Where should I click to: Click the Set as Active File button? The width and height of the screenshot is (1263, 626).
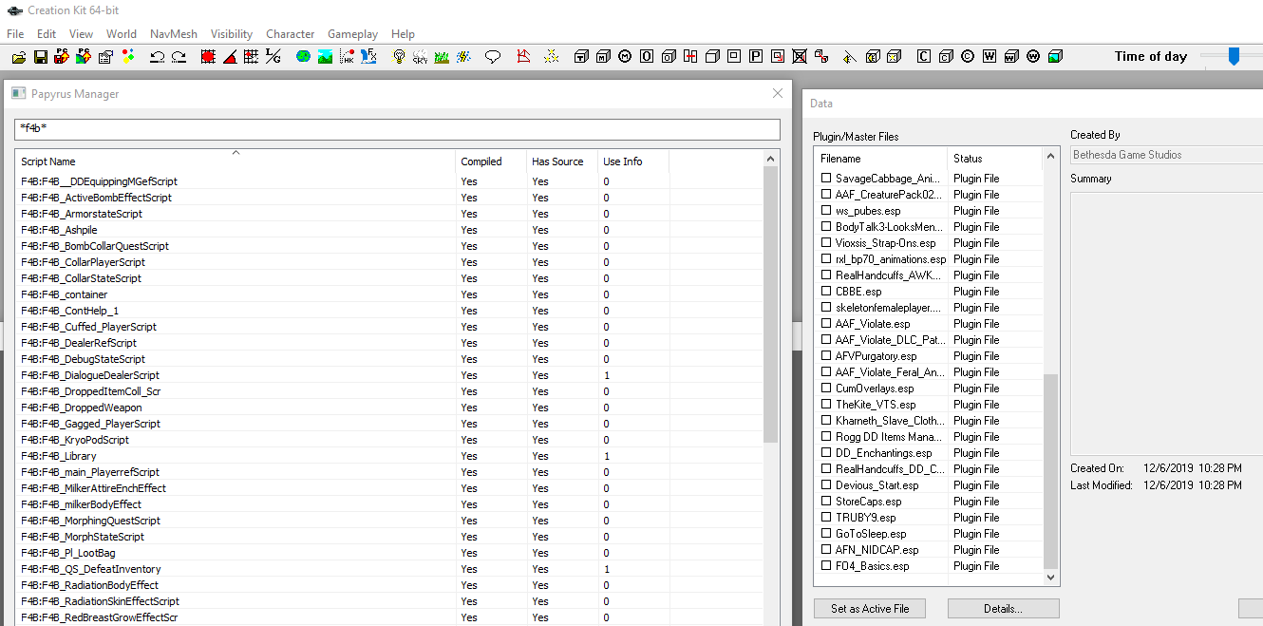coord(870,608)
